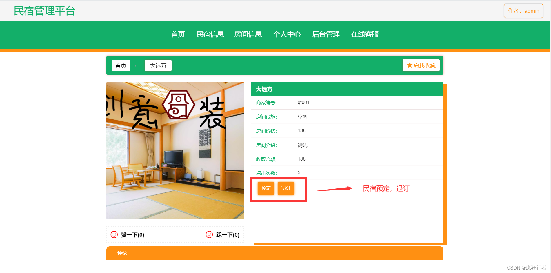Click the 测试 room introduction value
The height and width of the screenshot is (273, 551).
pos(302,145)
